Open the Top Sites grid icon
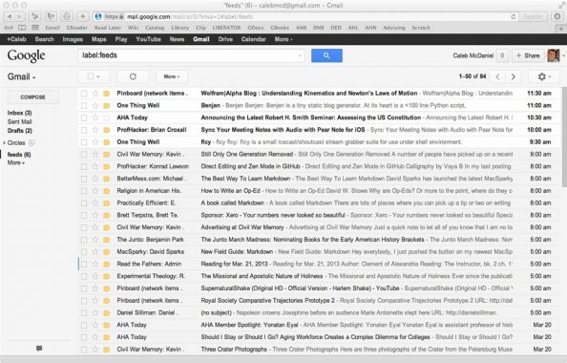 tap(35, 28)
